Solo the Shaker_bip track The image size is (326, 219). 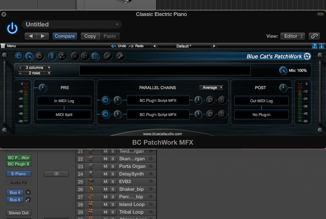point(113,189)
